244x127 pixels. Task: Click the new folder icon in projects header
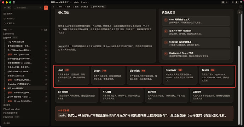[45, 30]
